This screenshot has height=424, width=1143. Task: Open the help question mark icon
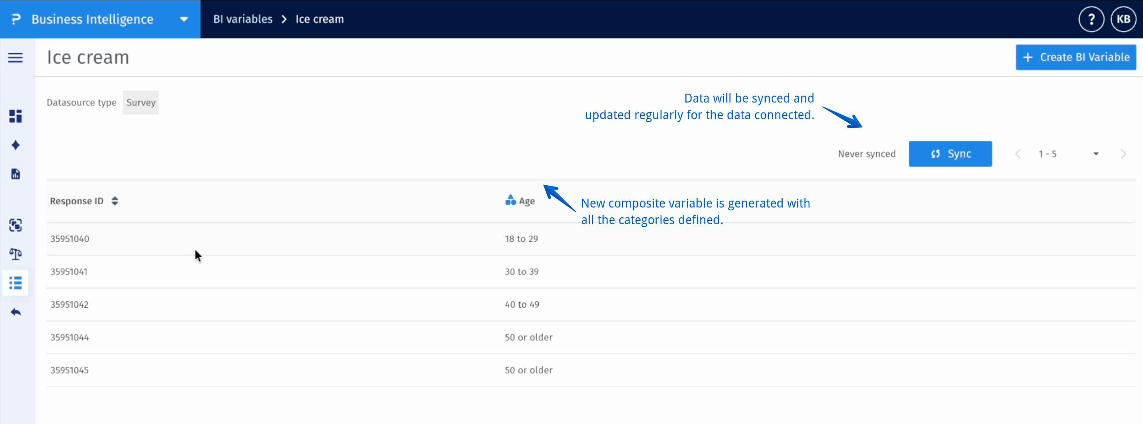click(1091, 19)
